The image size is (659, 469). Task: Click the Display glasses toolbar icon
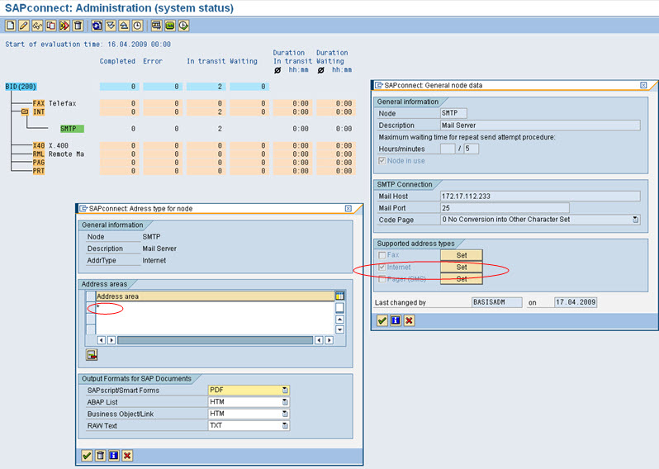(x=37, y=26)
